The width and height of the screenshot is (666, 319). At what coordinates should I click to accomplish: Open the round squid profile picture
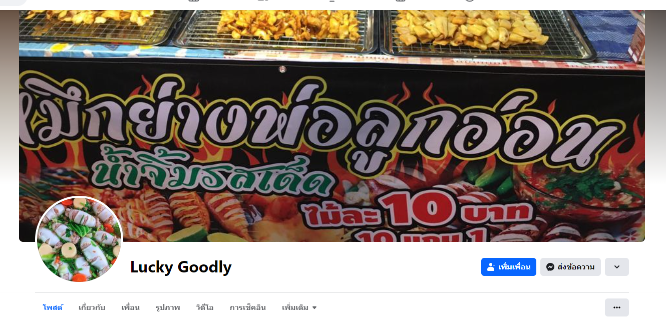click(x=79, y=239)
